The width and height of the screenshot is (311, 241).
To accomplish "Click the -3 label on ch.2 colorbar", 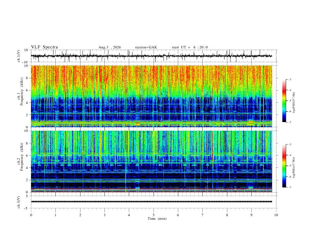I will (x=289, y=145).
